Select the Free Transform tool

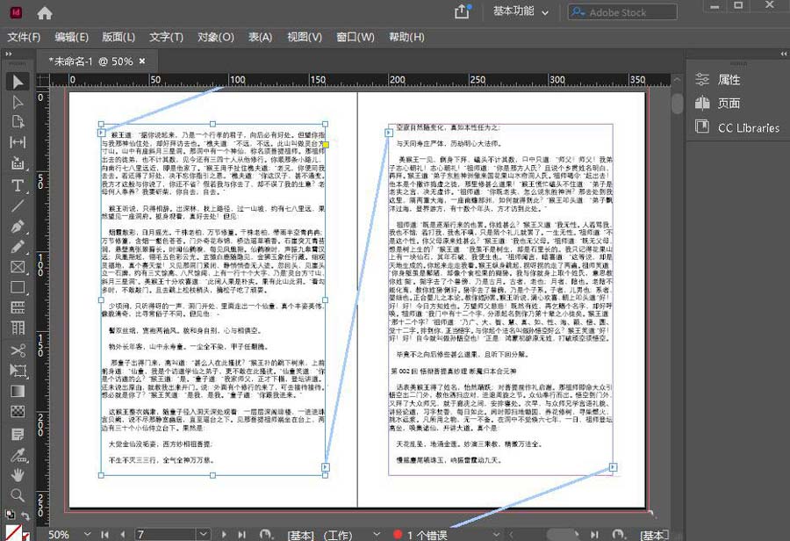(x=18, y=371)
